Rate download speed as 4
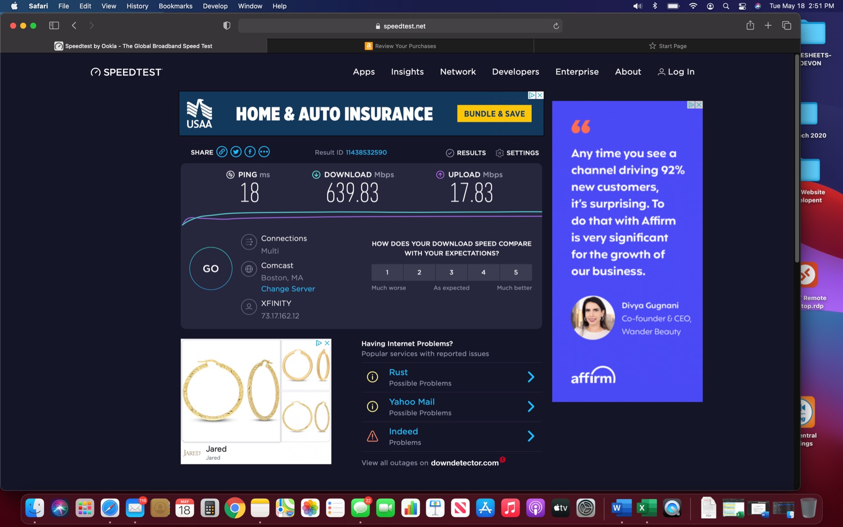843x527 pixels. click(483, 272)
